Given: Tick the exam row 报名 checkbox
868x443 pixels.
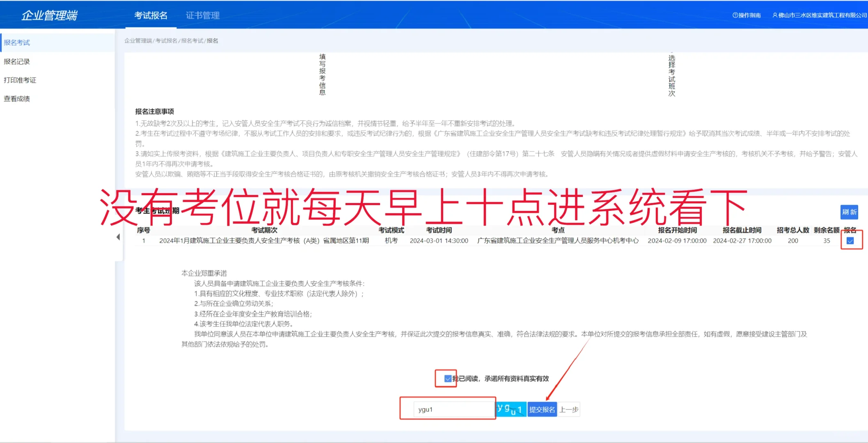Looking at the screenshot, I should pos(850,241).
